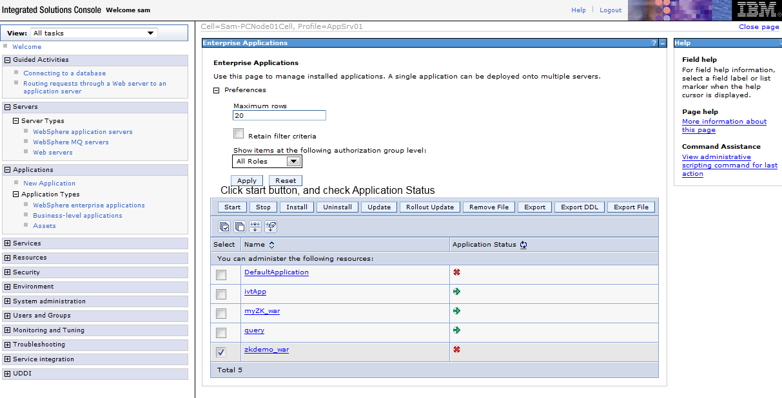Image resolution: width=782 pixels, height=398 pixels.
Task: Expand the UDDI section
Action: 8,374
